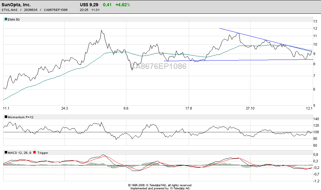
Task: Click the EMA 50 legend label
Action: point(14,20)
